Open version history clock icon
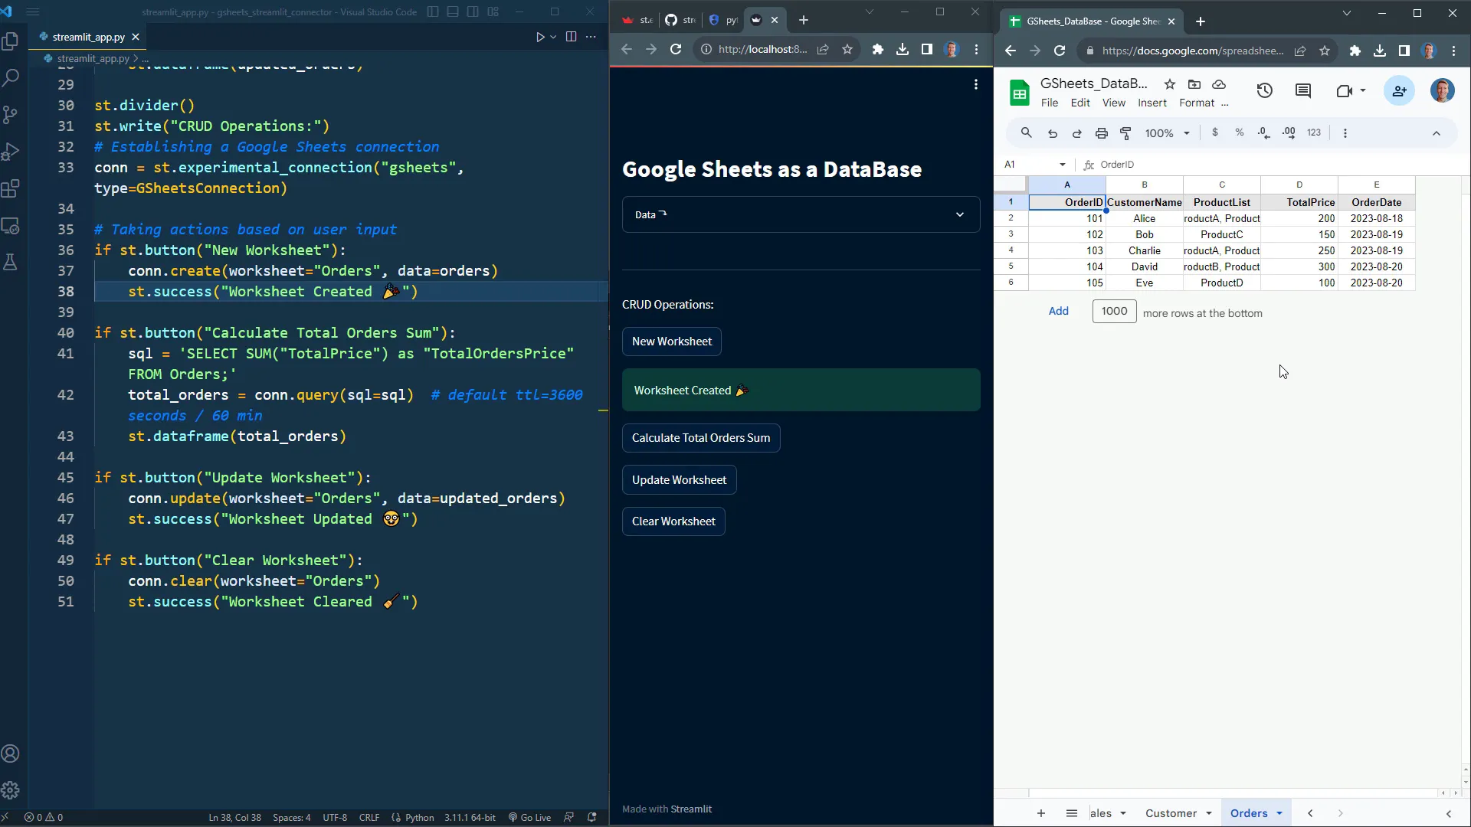The height and width of the screenshot is (827, 1471). [x=1264, y=91]
